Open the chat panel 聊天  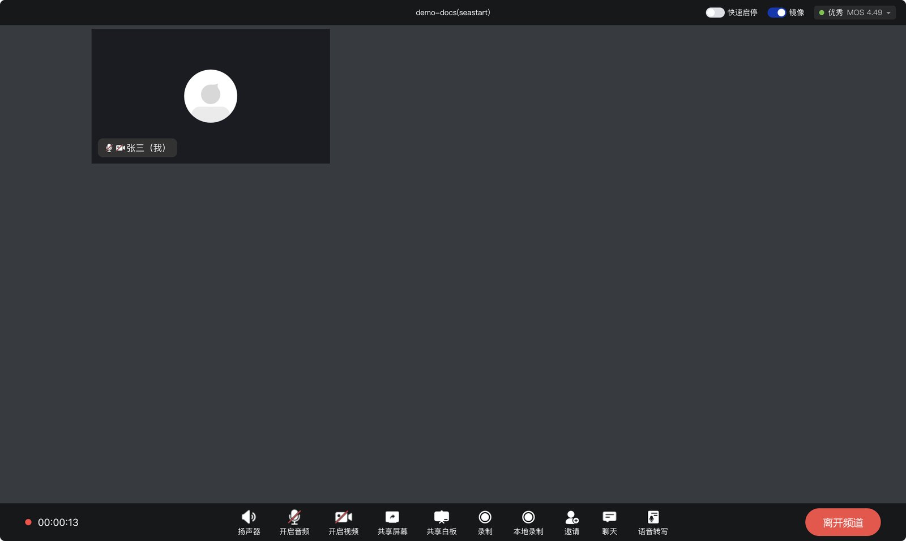pyautogui.click(x=609, y=522)
